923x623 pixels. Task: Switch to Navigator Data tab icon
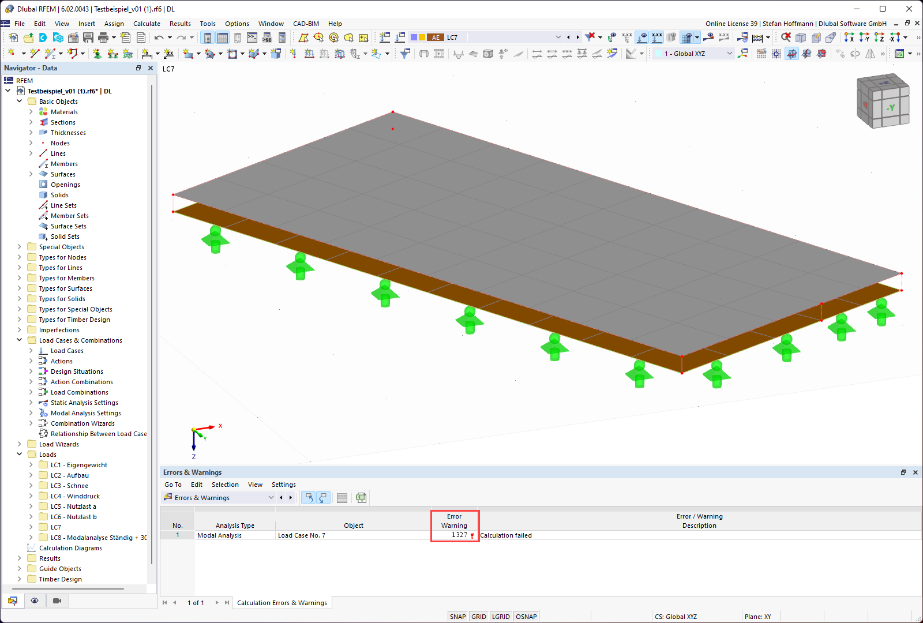[13, 601]
